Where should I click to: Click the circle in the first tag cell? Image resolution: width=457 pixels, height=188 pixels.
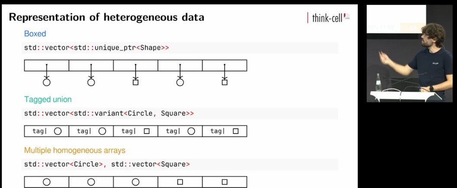pyautogui.click(x=58, y=131)
